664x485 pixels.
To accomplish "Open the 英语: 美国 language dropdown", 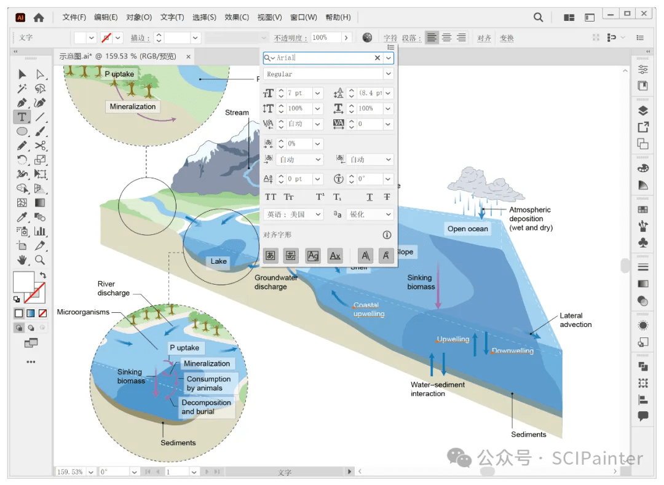I will [294, 215].
